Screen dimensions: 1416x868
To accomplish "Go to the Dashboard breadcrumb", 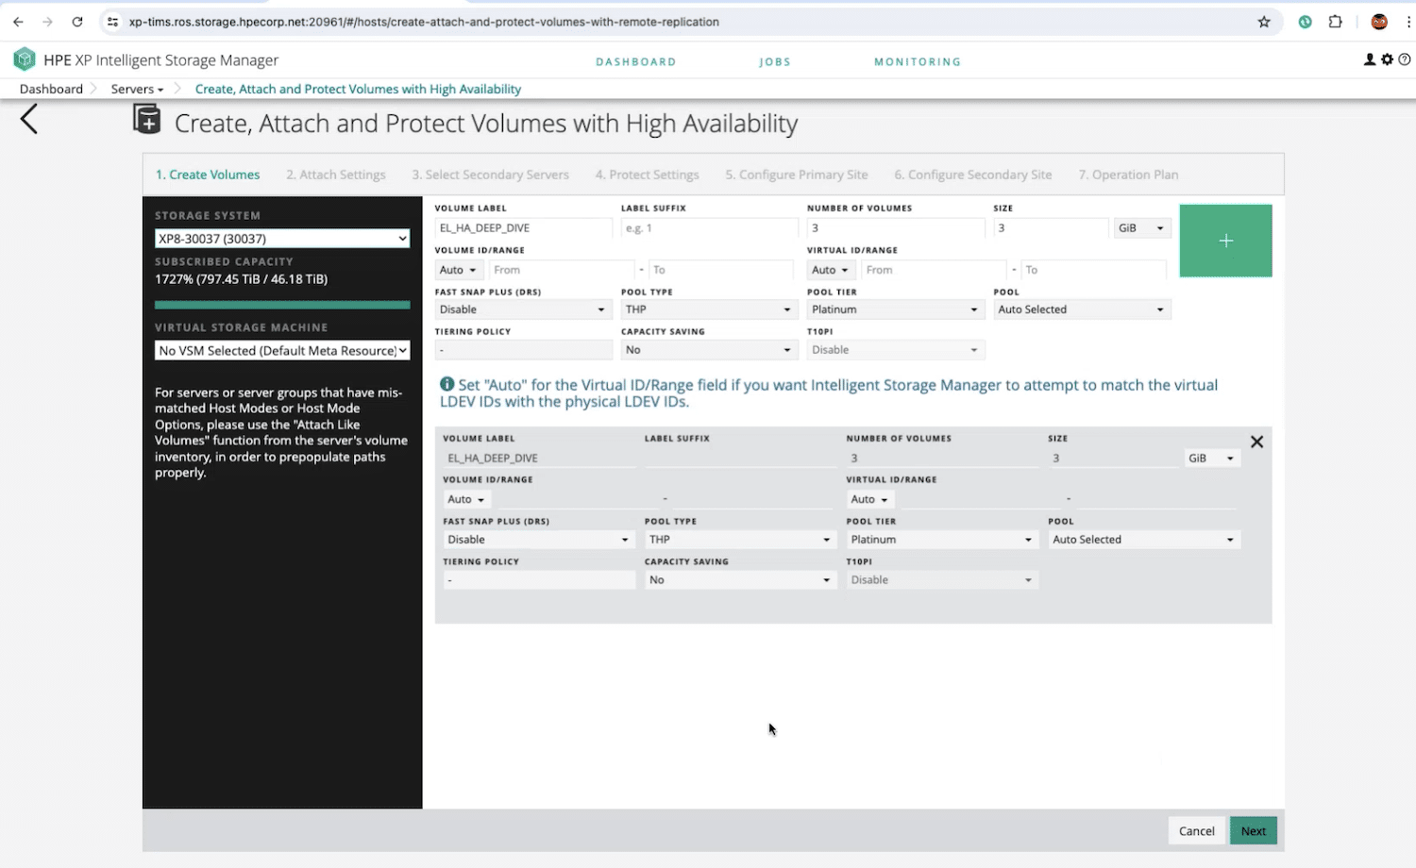I will [51, 89].
